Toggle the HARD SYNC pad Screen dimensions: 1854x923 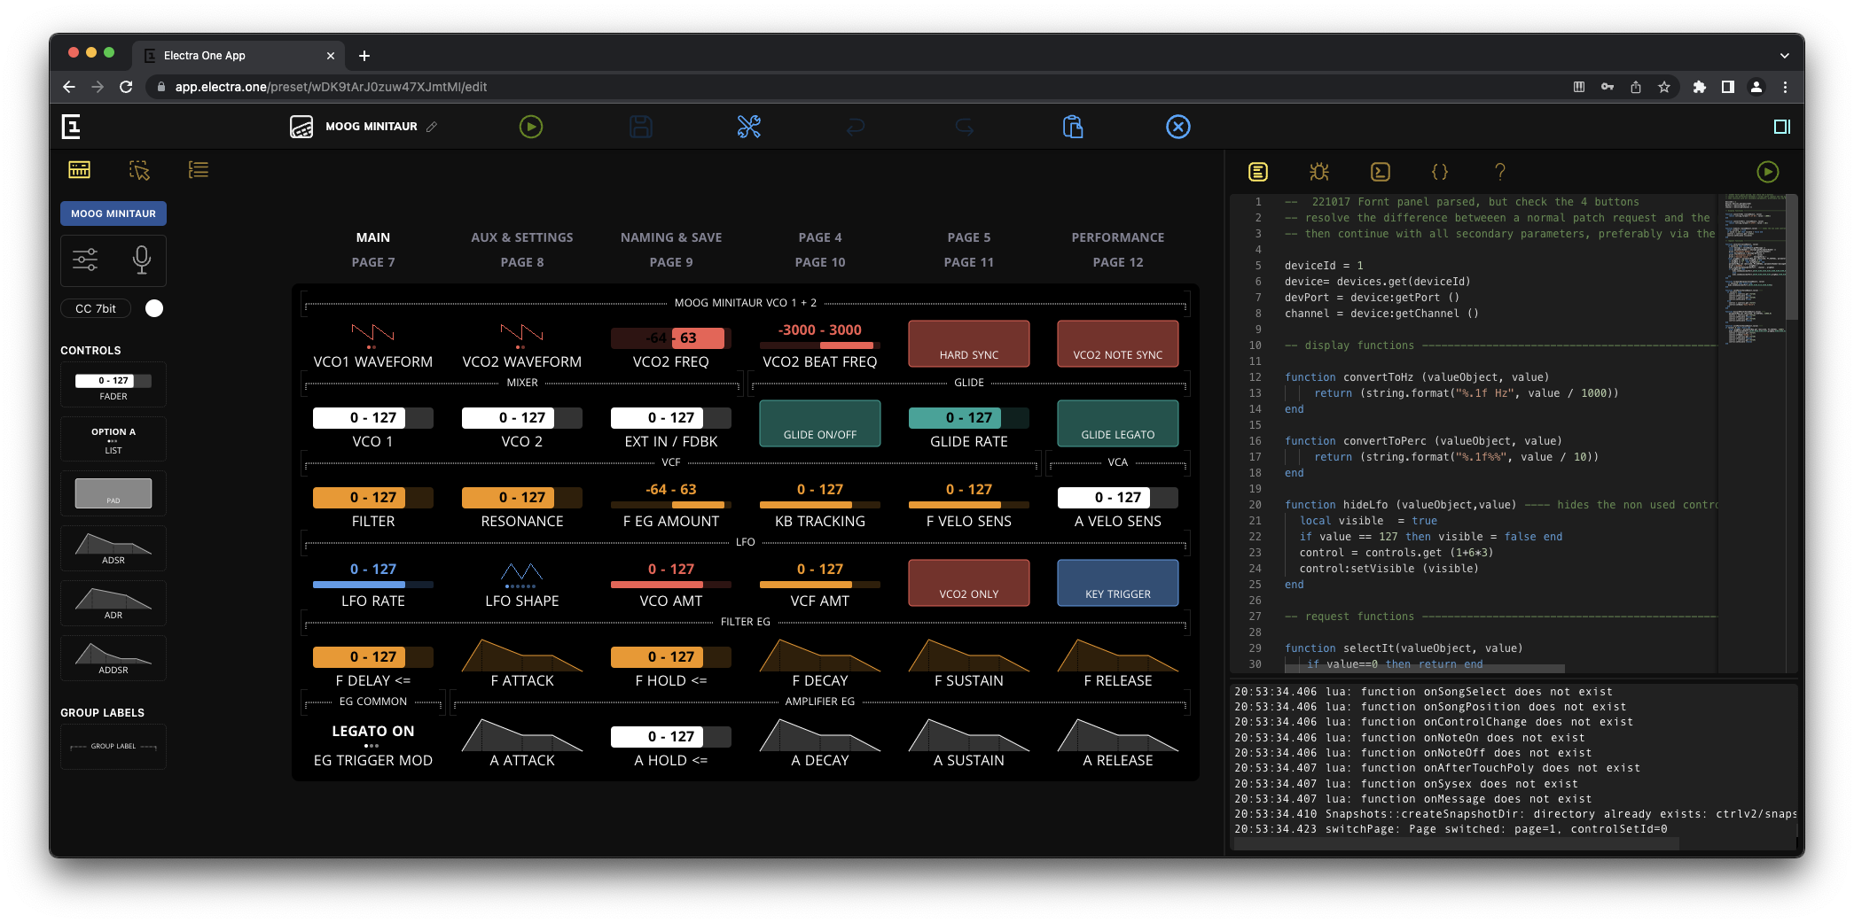[x=968, y=344]
